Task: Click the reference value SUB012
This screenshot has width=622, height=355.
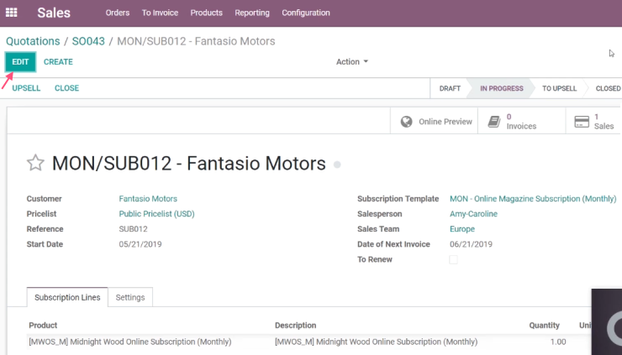Action: [134, 229]
